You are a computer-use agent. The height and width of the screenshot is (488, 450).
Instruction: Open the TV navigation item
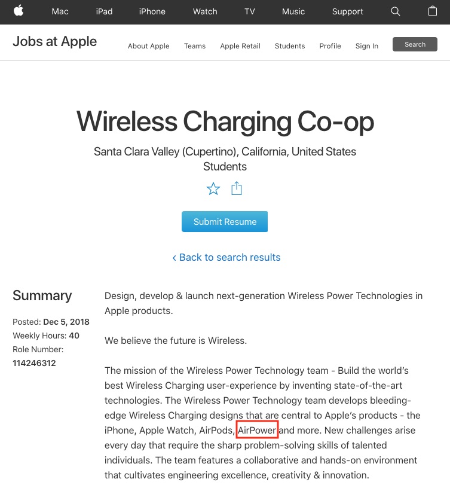tap(250, 11)
